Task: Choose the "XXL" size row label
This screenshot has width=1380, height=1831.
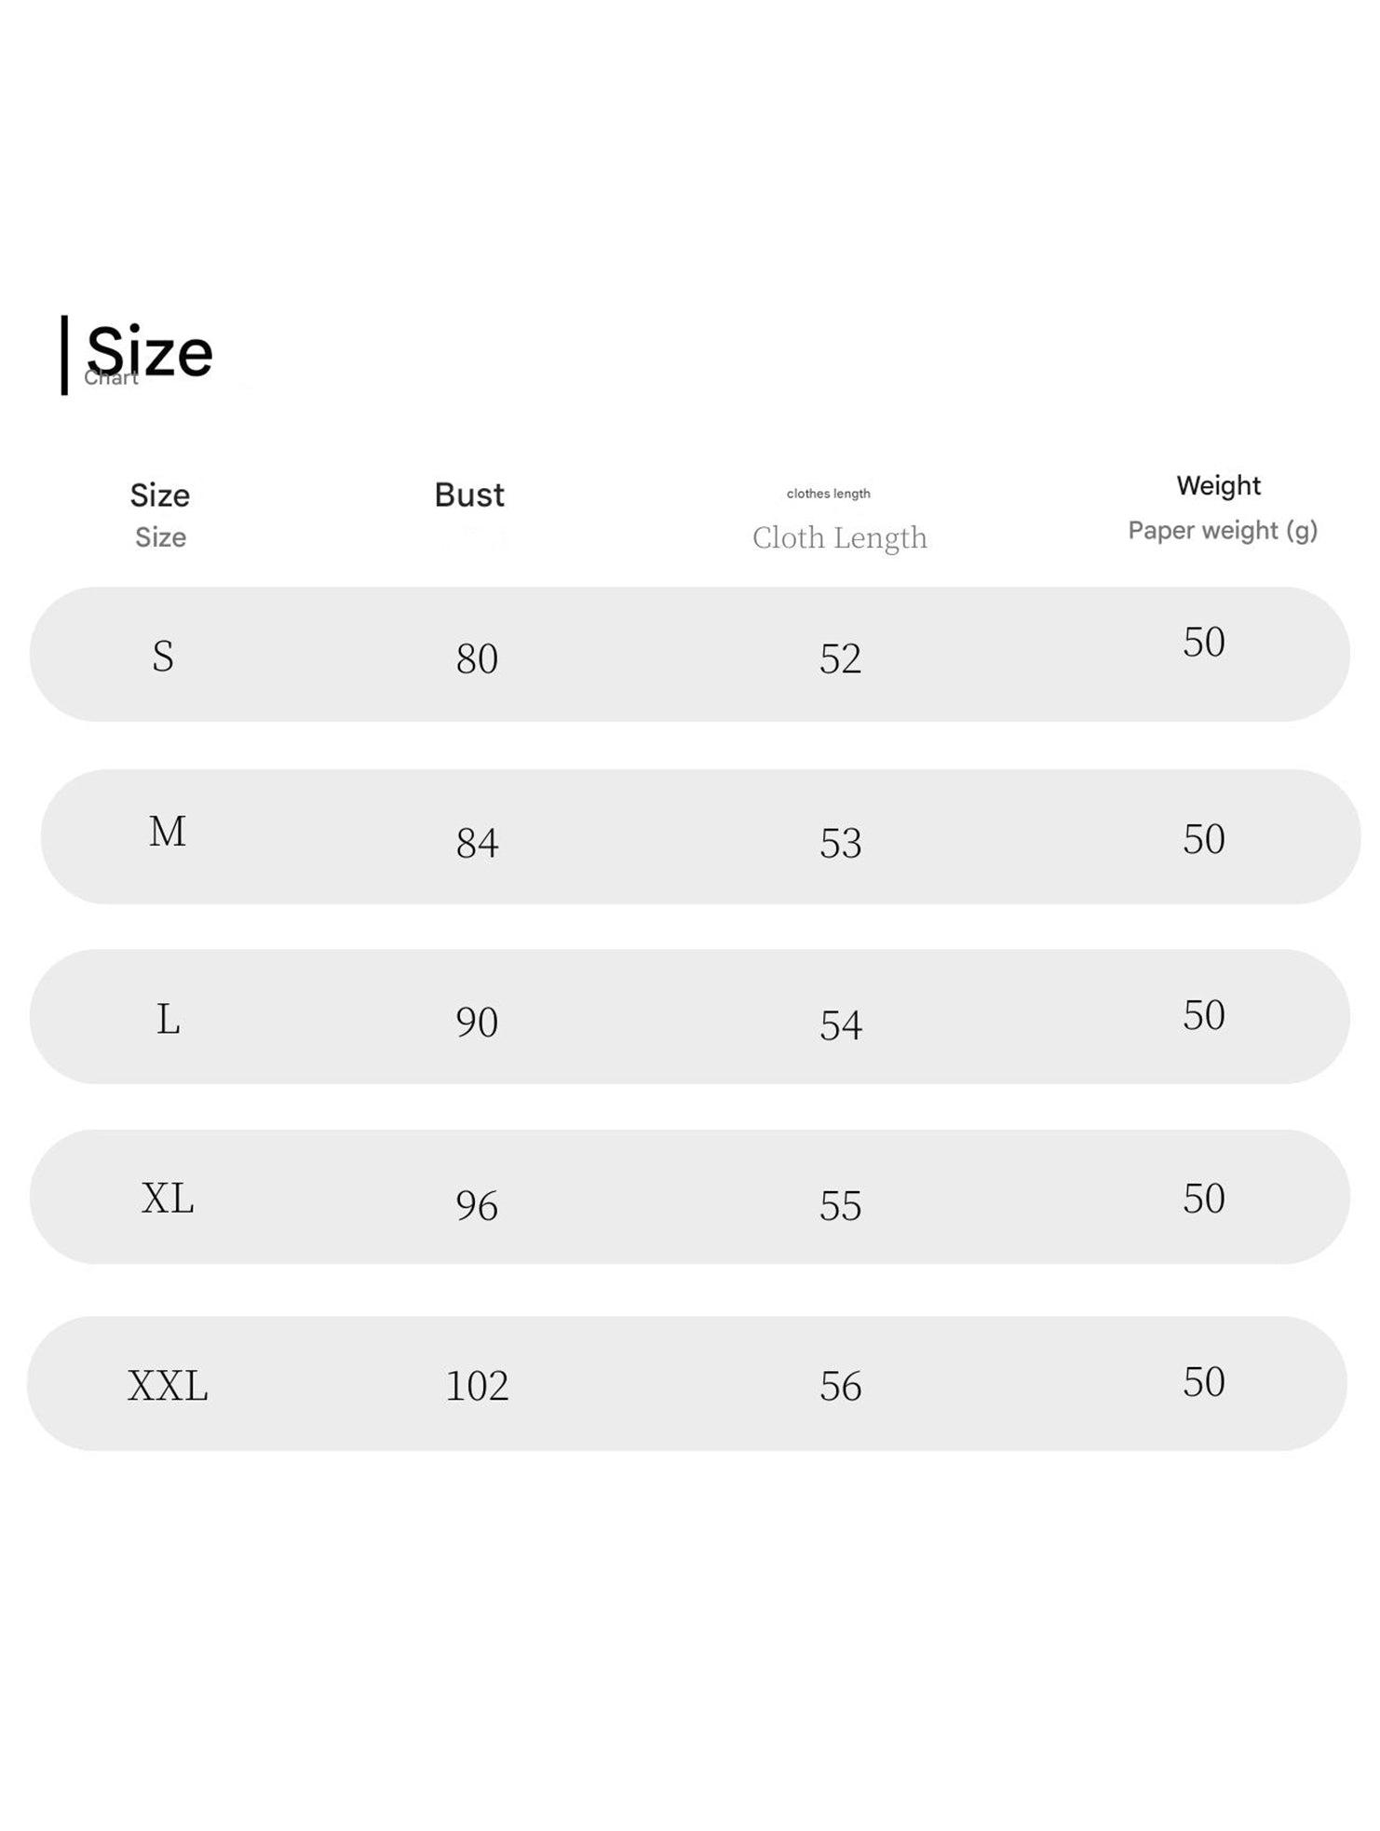Action: [168, 1386]
